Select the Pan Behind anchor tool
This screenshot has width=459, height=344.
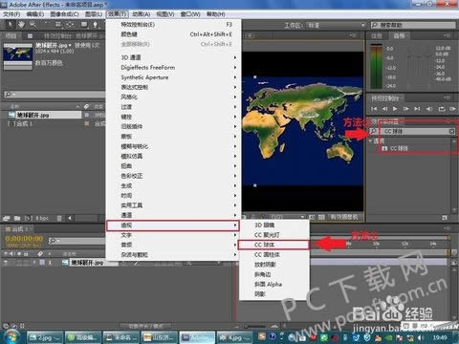click(70, 25)
